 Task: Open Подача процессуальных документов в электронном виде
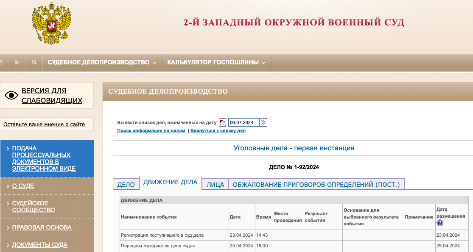[x=44, y=158]
